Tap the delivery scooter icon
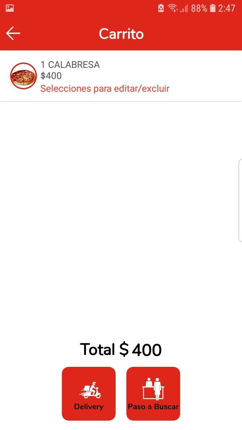Screen dimensions: 242x430 pos(90,390)
